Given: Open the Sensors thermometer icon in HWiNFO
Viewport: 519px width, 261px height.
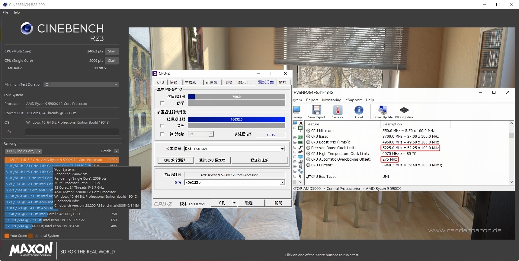Looking at the screenshot, I should click(x=338, y=112).
